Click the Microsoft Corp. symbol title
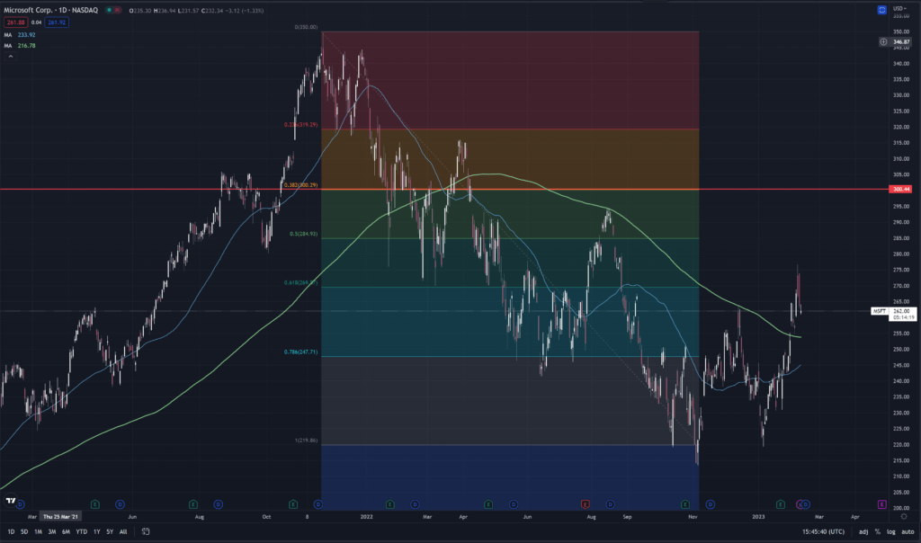921x543 pixels. [x=51, y=10]
